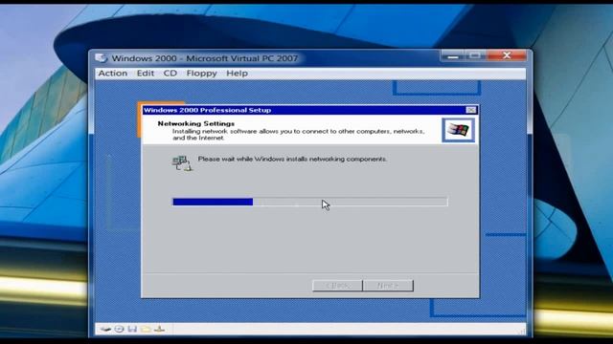Click 'Please wait while Windows installs' text
Screen dimensions: 613x344
point(292,160)
